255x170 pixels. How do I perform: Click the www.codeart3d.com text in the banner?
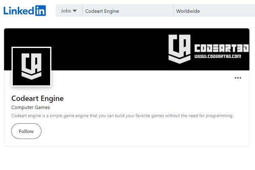pyautogui.click(x=218, y=56)
